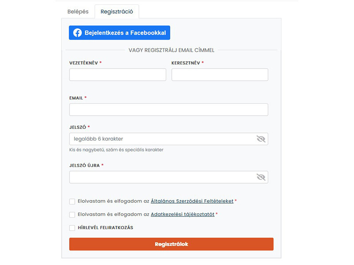Image resolution: width=354 pixels, height=265 pixels.
Task: Enable the Hírlevél feliratkozás checkbox
Action: pos(72,228)
